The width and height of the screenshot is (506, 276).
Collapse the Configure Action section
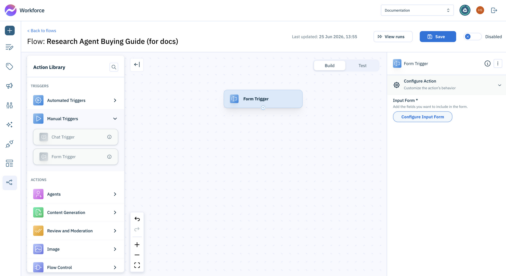446,85
